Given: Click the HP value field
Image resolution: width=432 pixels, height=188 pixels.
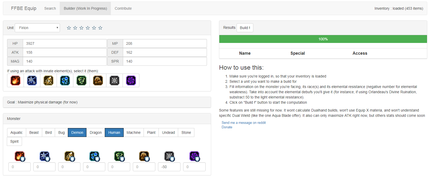Looking at the screenshot, I should point(65,43).
